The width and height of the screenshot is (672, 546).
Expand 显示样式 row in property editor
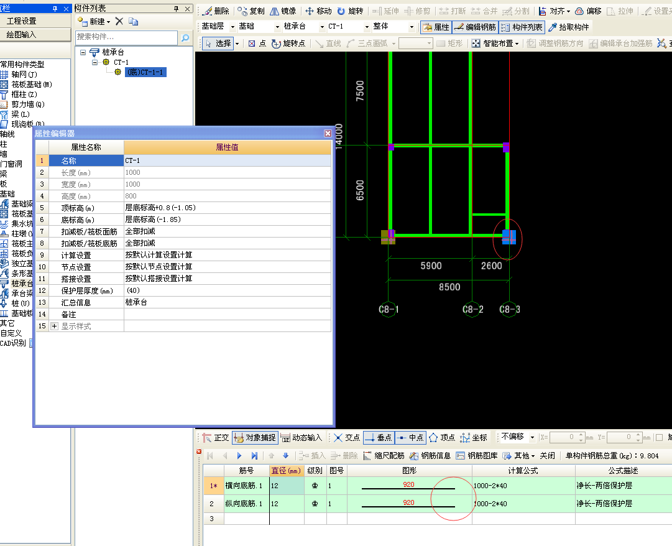[x=55, y=326]
